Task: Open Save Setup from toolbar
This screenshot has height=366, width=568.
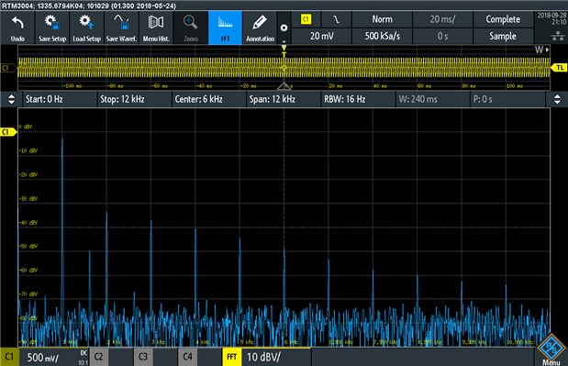Action: (52, 28)
